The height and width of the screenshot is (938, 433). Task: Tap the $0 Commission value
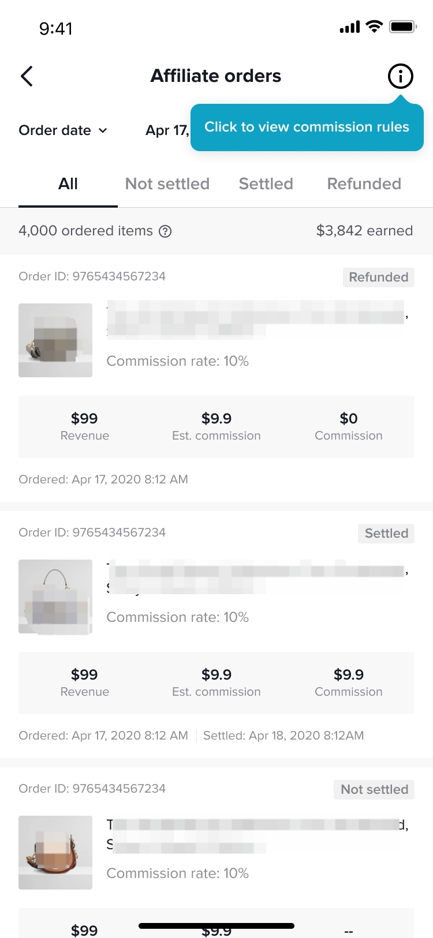coord(349,419)
